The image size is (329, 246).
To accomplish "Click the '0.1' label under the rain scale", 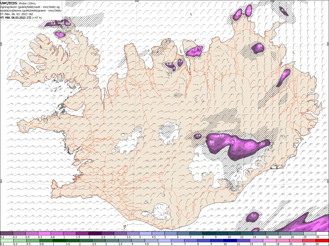I will pos(2,244).
